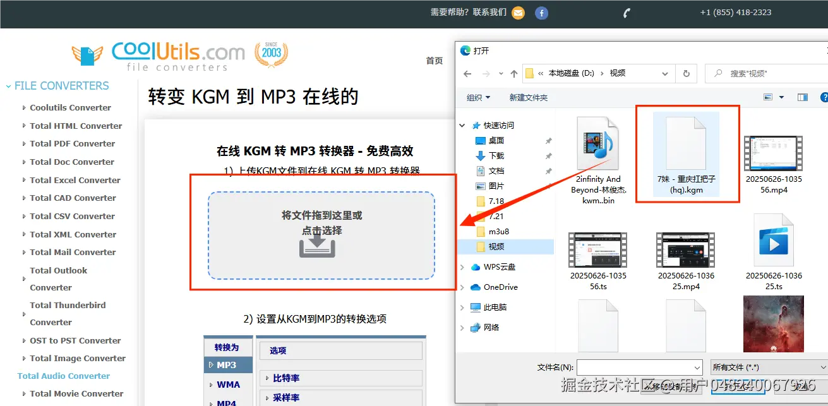
Task: Open OST to PST Converter link
Action: [75, 341]
